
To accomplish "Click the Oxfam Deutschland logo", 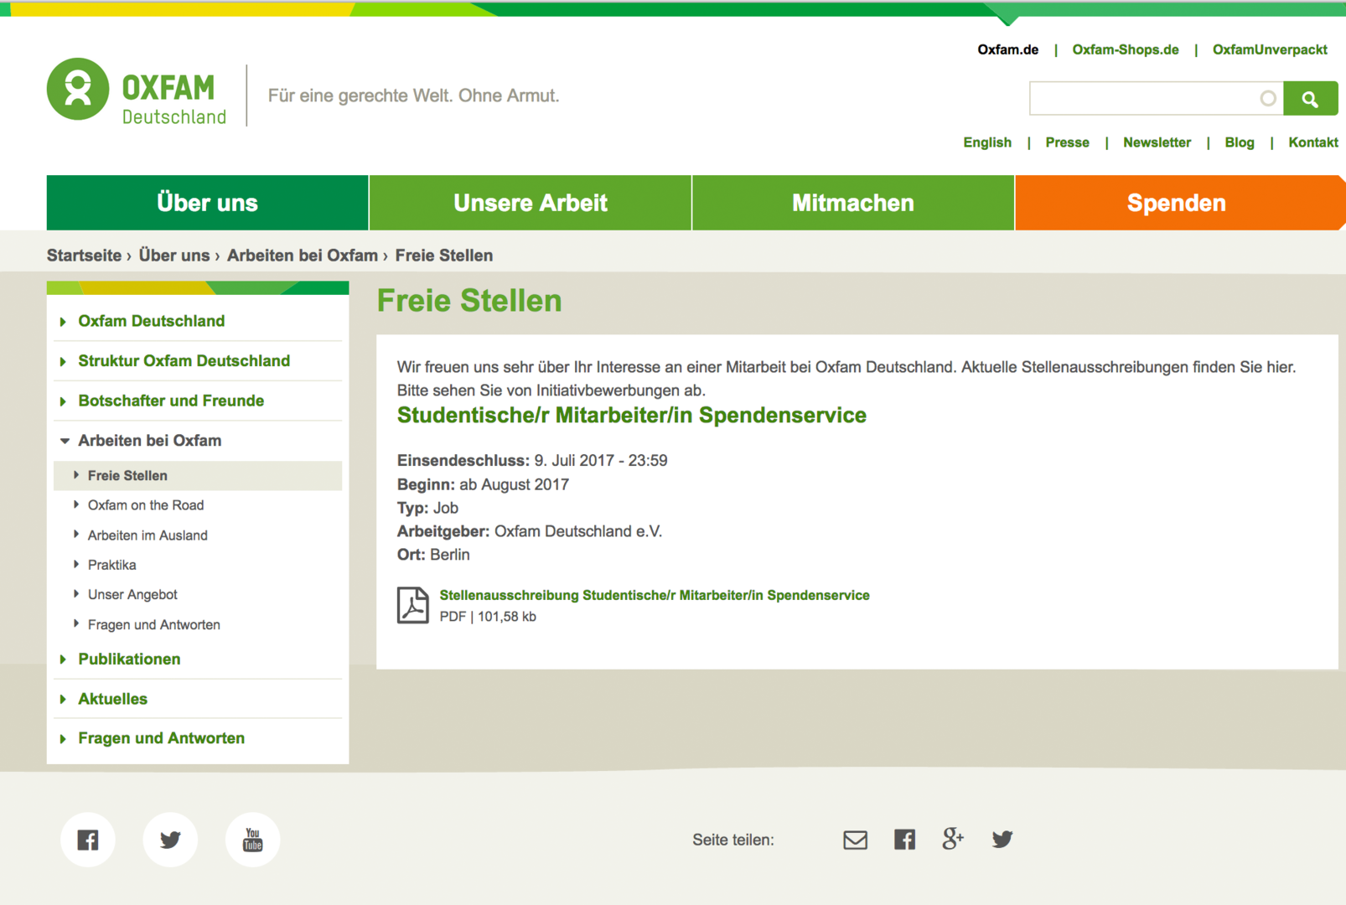I will [x=137, y=91].
